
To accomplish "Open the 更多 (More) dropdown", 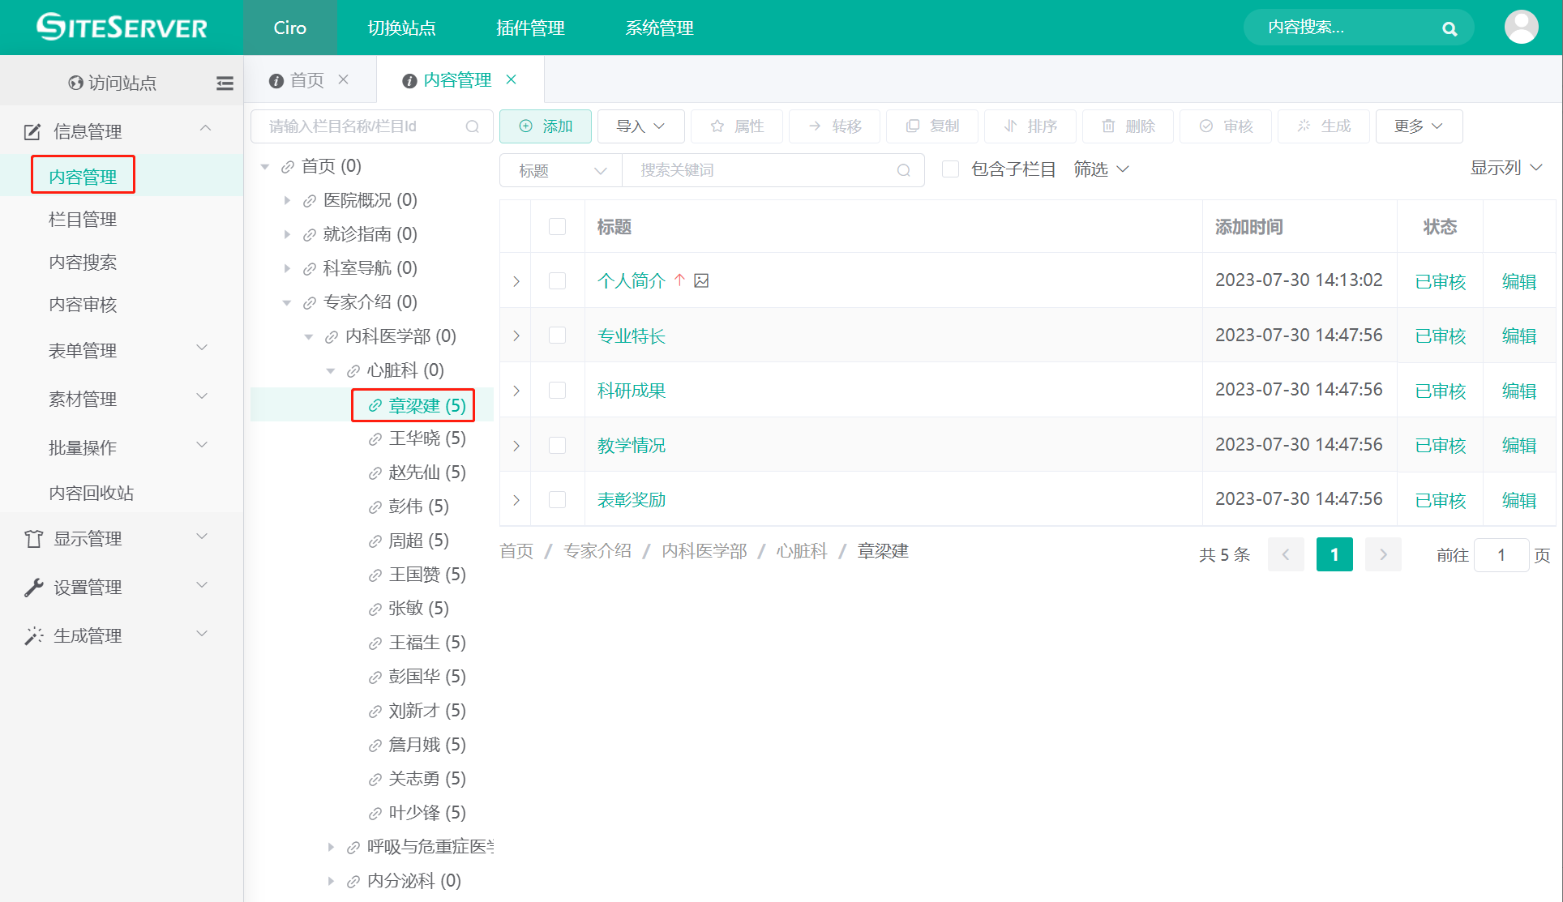I will pos(1419,126).
